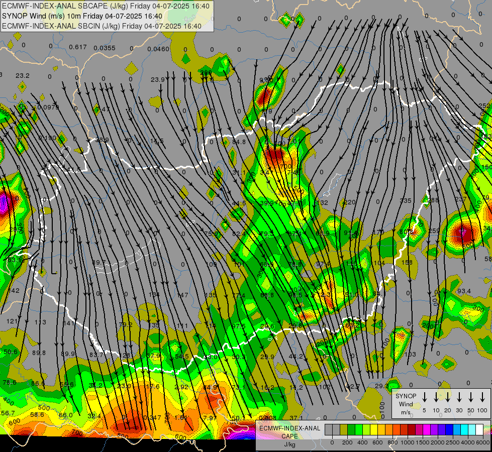Select the SYNOP Wind 10m title line
The width and height of the screenshot is (492, 452).
pyautogui.click(x=82, y=16)
